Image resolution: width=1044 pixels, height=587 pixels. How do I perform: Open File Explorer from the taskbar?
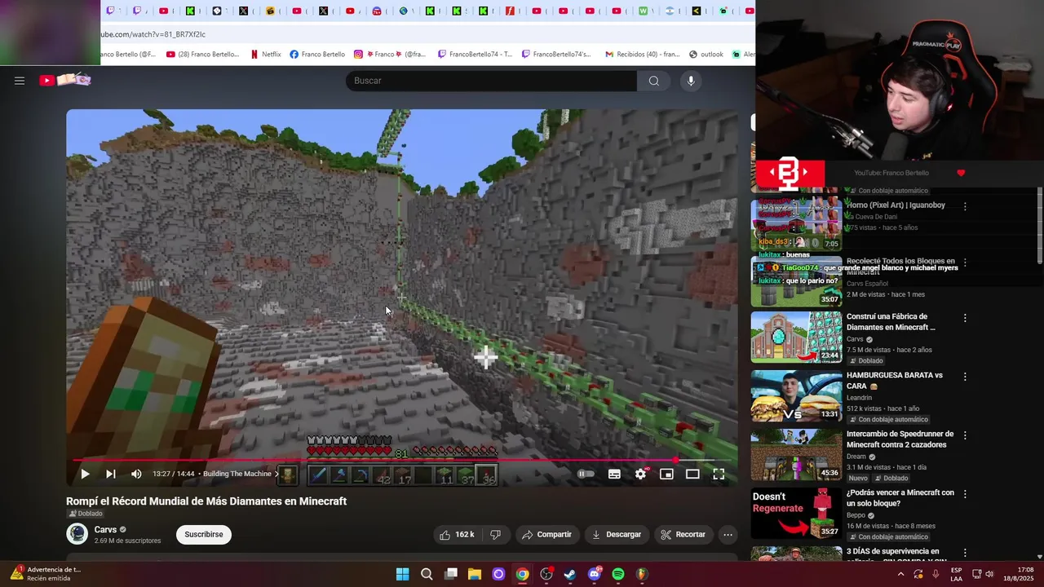tap(475, 574)
